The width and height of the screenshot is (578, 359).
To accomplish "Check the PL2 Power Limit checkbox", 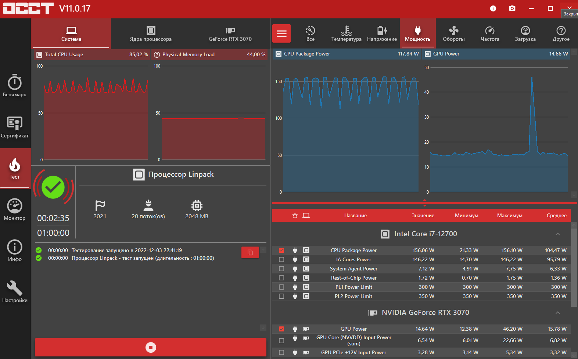I will coord(281,296).
